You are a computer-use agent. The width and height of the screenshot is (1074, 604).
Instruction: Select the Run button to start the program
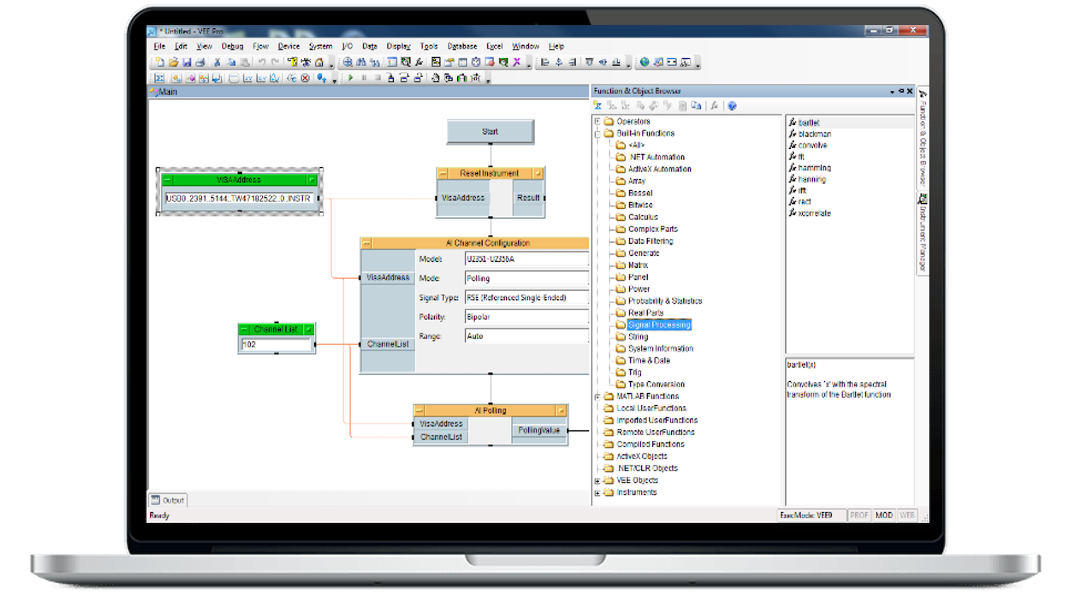(351, 78)
